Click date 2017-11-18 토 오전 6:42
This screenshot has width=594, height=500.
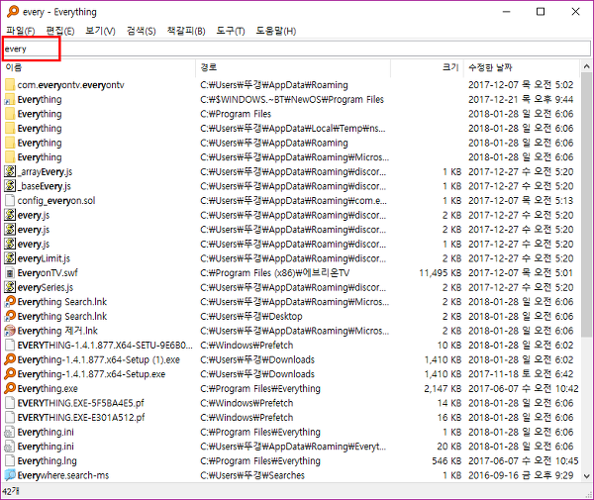[521, 374]
